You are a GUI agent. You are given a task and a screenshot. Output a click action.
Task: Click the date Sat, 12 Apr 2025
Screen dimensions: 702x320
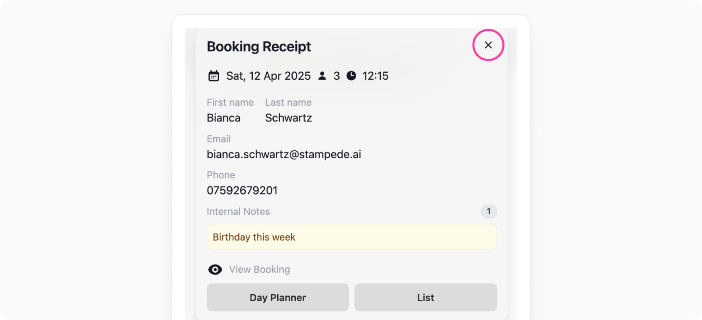269,76
